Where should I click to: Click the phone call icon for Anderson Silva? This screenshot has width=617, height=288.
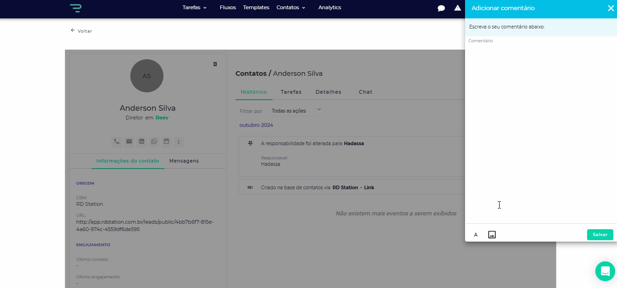click(117, 141)
